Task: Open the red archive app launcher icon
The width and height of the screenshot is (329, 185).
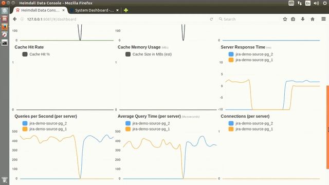Action: pyautogui.click(x=5, y=18)
